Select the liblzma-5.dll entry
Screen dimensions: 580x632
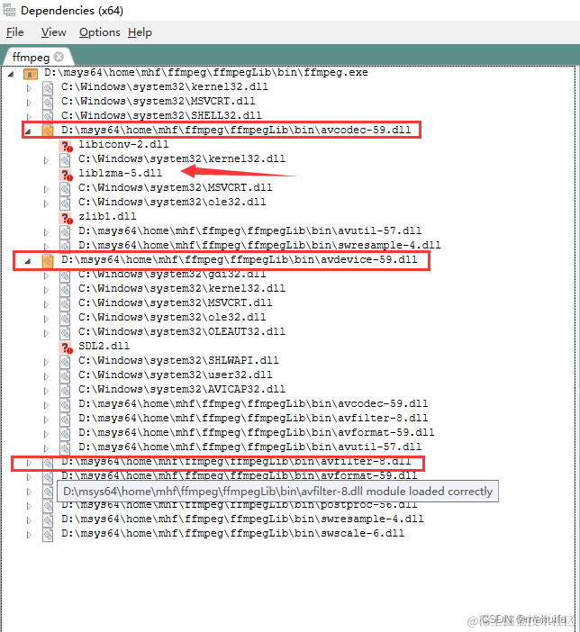120,174
